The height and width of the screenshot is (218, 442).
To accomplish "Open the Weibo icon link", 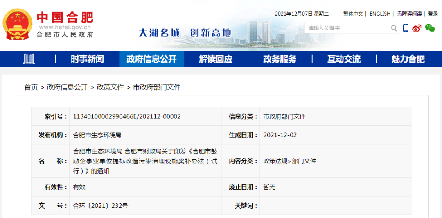I will 417,28.
